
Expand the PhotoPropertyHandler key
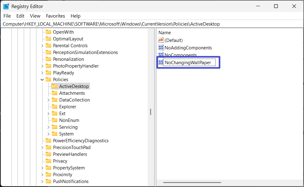coord(42,66)
